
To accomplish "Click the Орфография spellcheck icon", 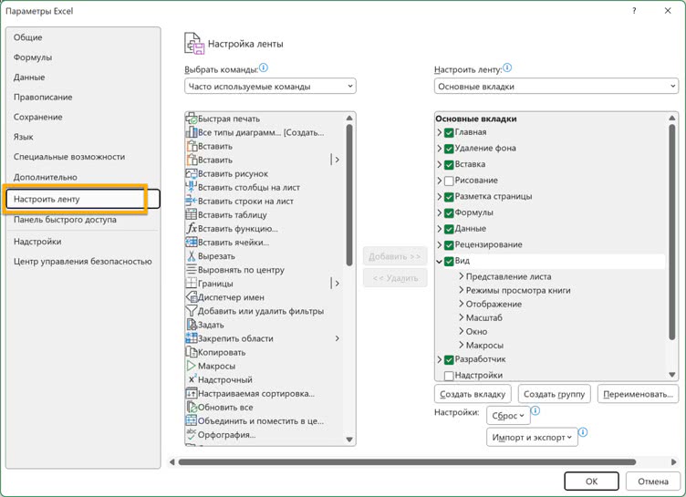I will (192, 434).
